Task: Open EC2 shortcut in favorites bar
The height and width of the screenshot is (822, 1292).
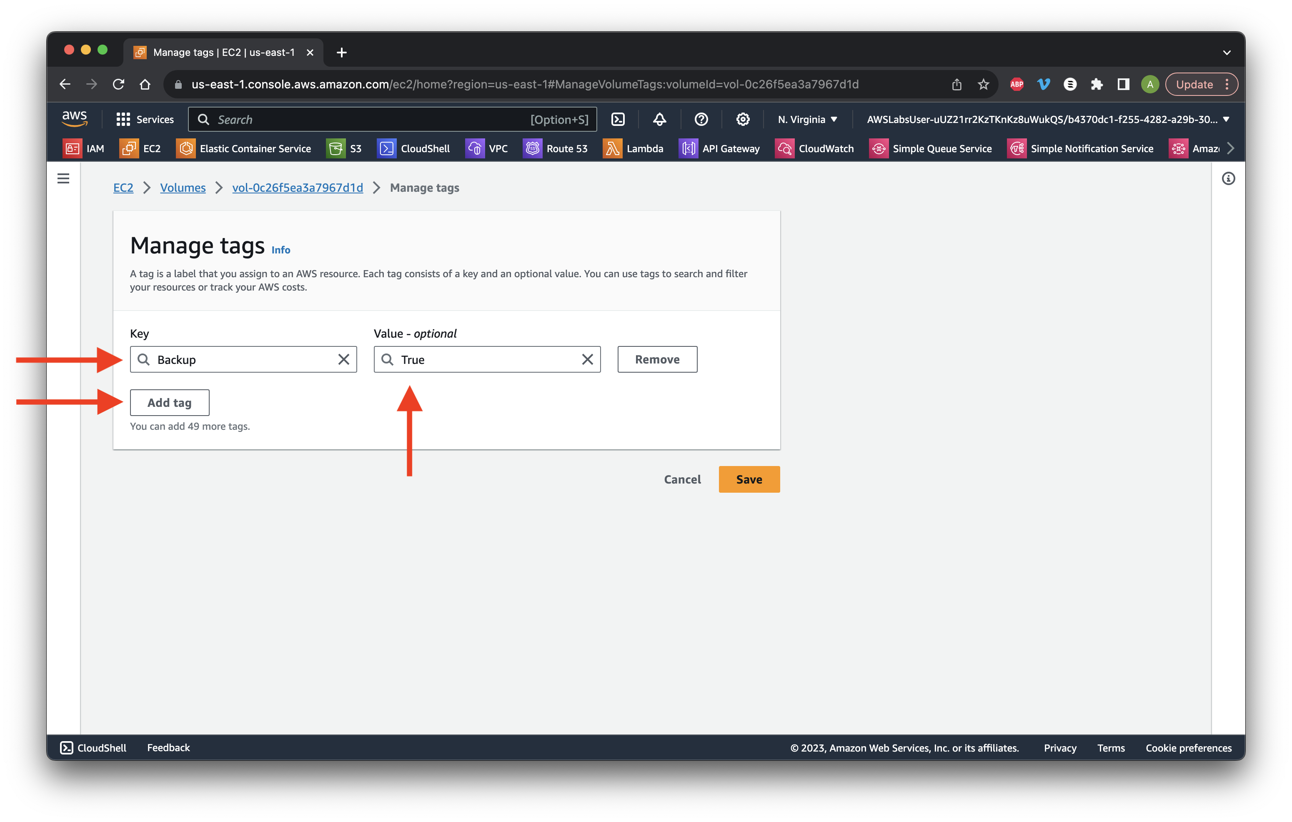Action: pos(140,149)
